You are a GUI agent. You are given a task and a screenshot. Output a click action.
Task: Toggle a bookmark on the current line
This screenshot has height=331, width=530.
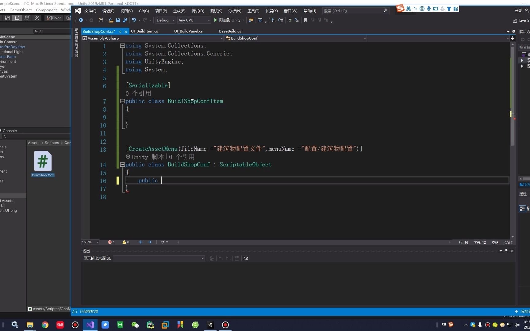tap(305, 20)
